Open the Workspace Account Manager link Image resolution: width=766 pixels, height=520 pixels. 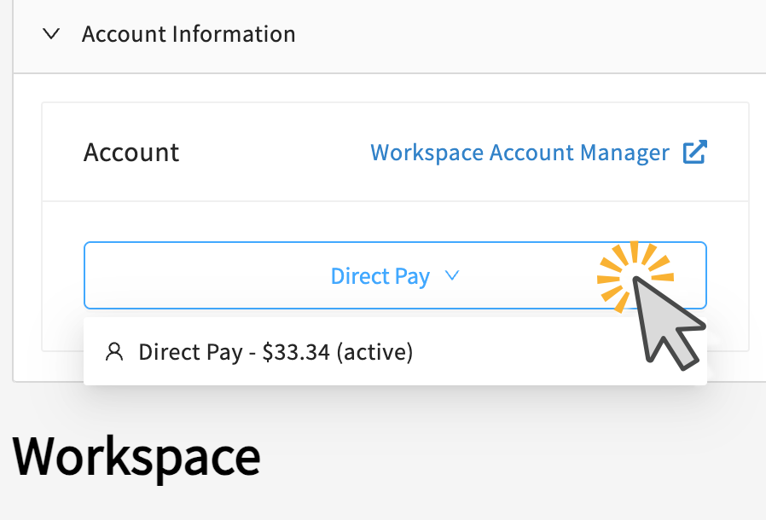click(x=519, y=153)
